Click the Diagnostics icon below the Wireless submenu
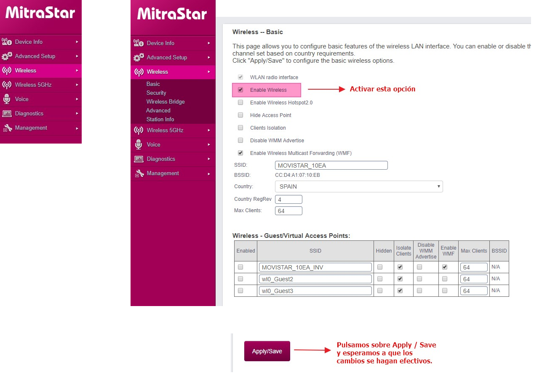 coord(139,159)
